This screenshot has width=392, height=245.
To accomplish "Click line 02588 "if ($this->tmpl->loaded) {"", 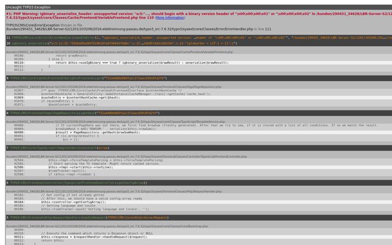I will (x=199, y=174).
